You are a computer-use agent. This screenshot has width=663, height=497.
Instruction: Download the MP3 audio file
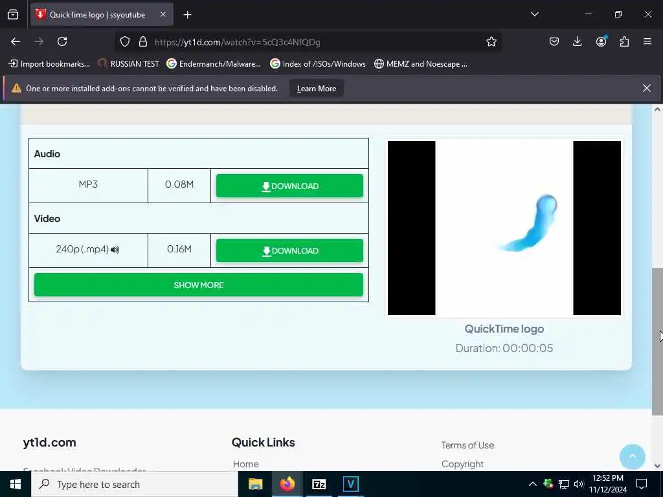point(289,186)
